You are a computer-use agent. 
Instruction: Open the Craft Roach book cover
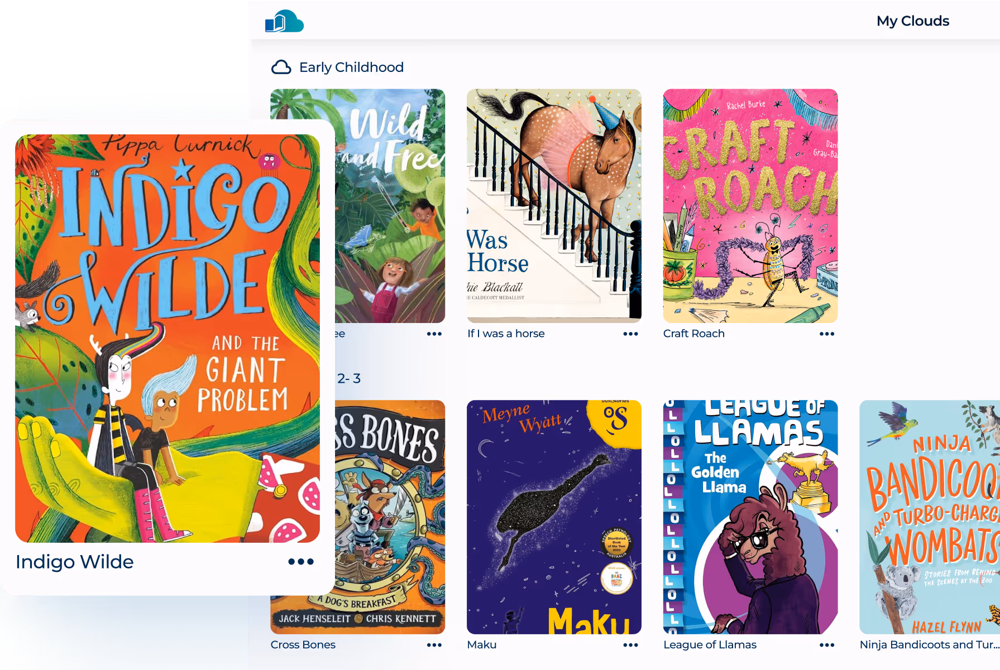(750, 206)
